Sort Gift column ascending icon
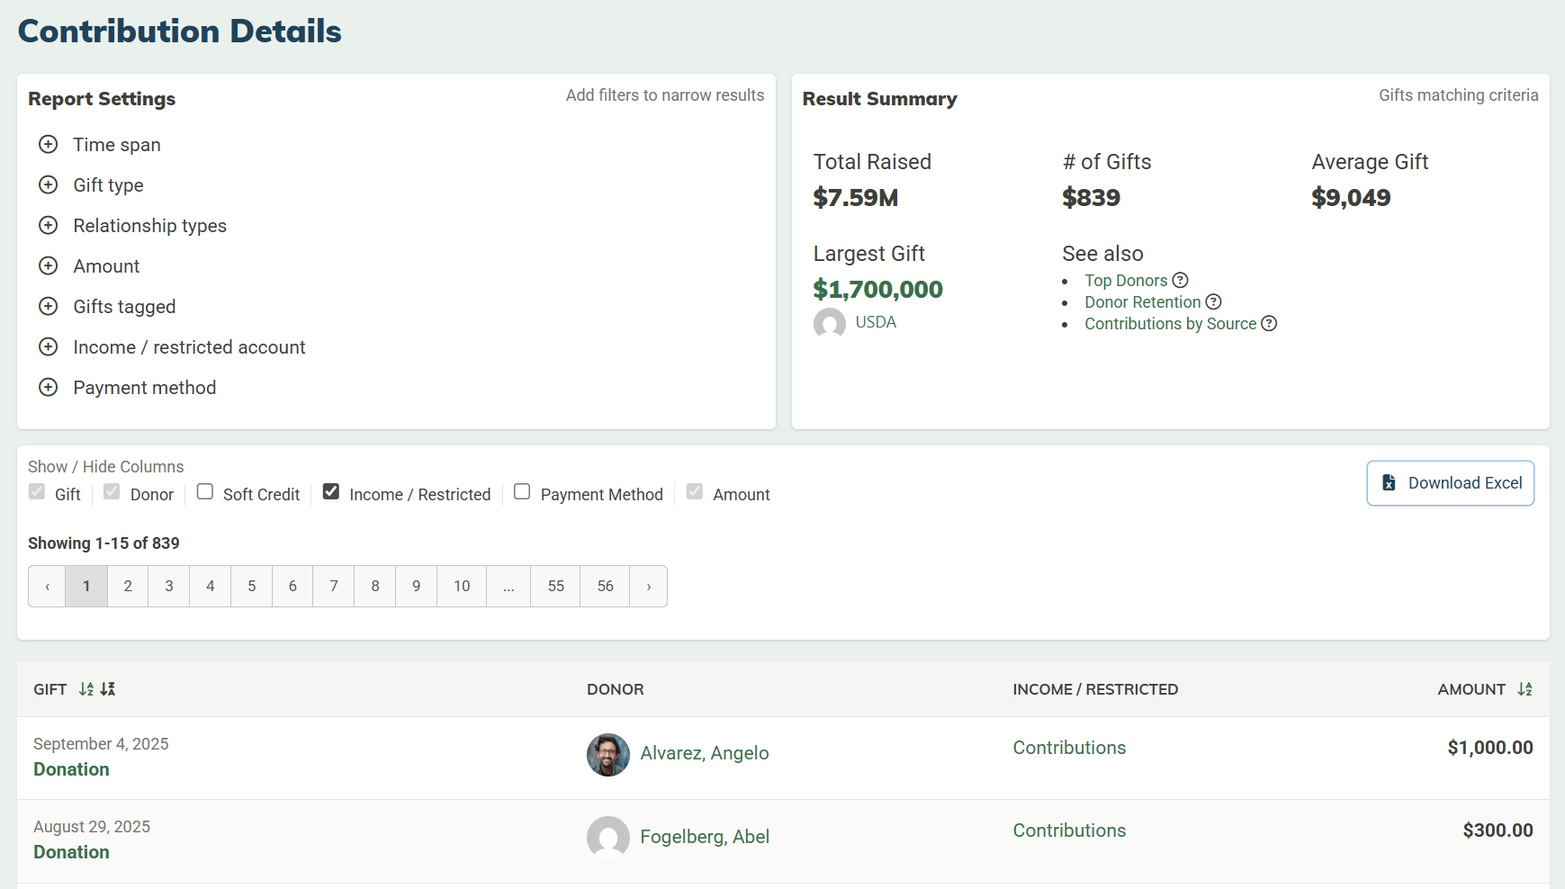Image resolution: width=1565 pixels, height=889 pixels. (x=86, y=689)
